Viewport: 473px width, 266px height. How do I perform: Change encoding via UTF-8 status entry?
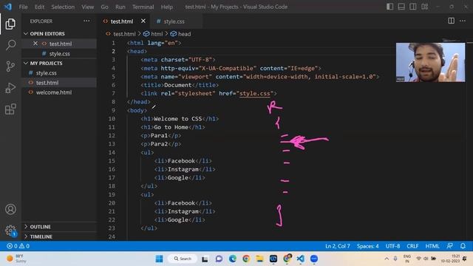coord(392,246)
